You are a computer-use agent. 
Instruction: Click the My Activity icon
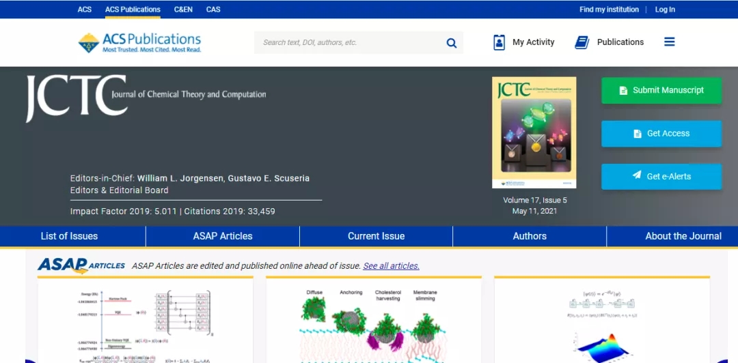[x=499, y=42]
